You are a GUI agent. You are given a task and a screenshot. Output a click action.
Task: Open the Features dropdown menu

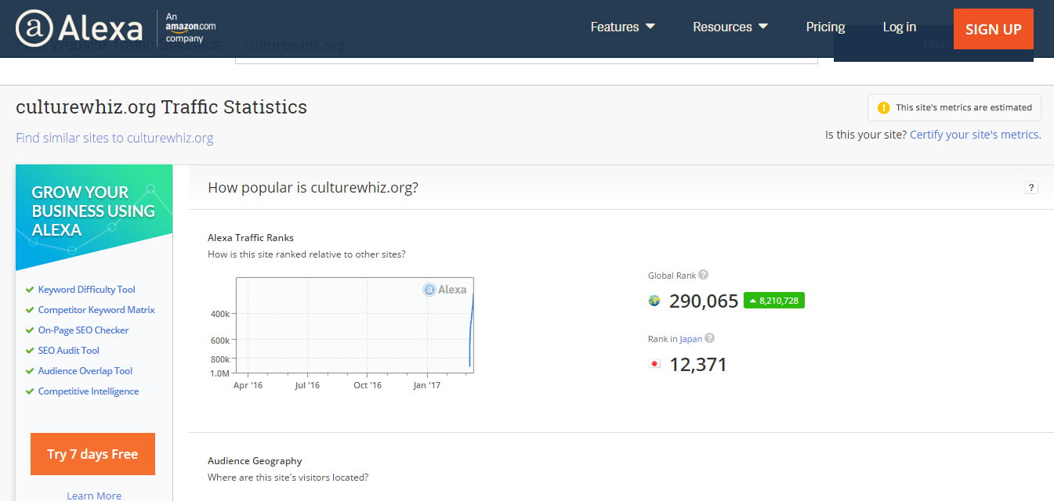tap(622, 27)
